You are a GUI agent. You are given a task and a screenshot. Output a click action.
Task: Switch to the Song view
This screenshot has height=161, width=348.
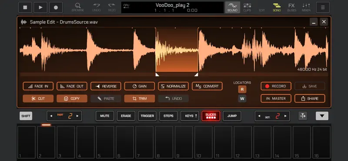coord(277,7)
